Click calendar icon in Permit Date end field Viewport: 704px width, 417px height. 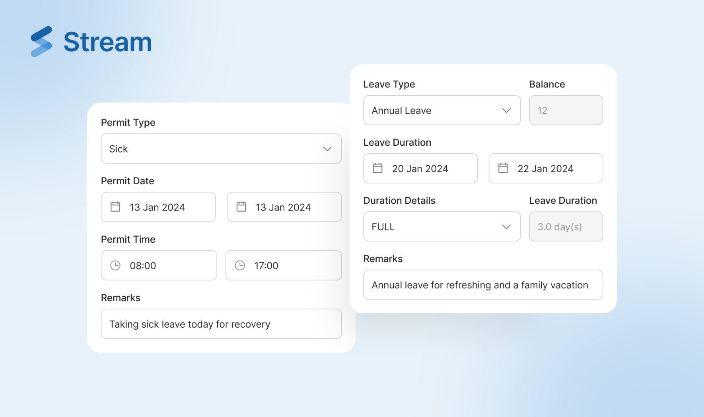pos(241,207)
